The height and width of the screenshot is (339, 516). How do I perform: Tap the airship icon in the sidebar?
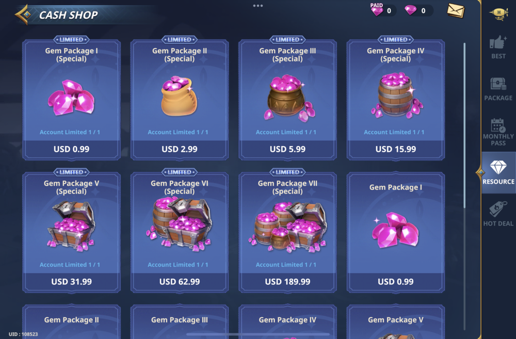[498, 13]
